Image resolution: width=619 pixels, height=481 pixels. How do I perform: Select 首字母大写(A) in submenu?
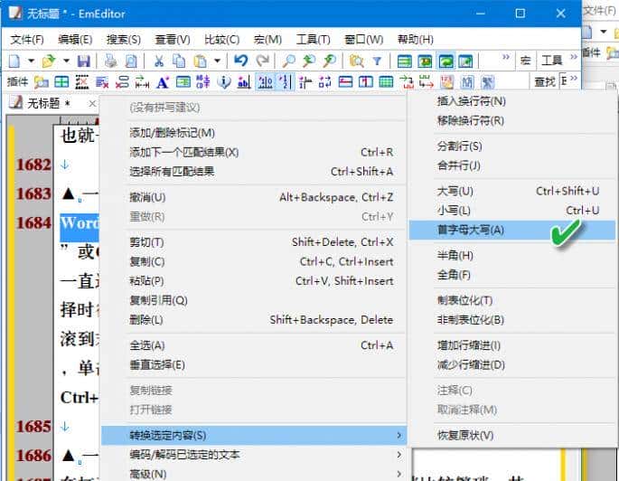[x=512, y=230]
